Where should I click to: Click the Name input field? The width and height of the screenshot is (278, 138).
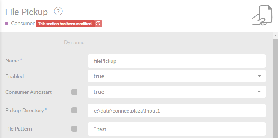(177, 61)
